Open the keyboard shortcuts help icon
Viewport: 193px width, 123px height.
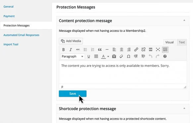click(165, 56)
